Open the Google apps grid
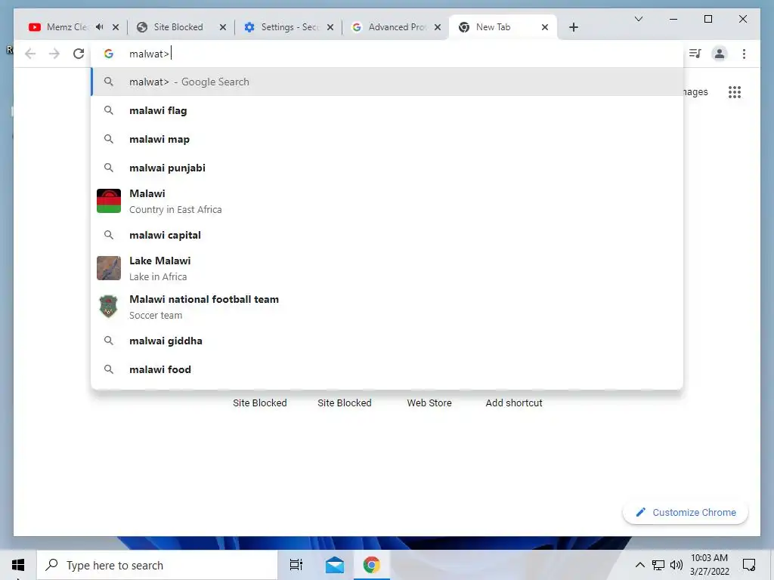774x580 pixels. pos(735,91)
